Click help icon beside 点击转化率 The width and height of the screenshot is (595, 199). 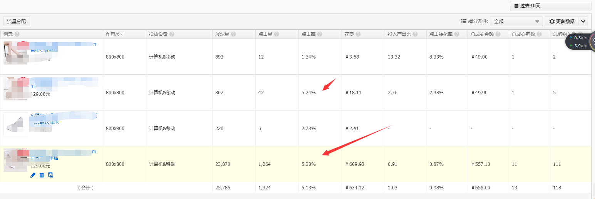[456, 34]
